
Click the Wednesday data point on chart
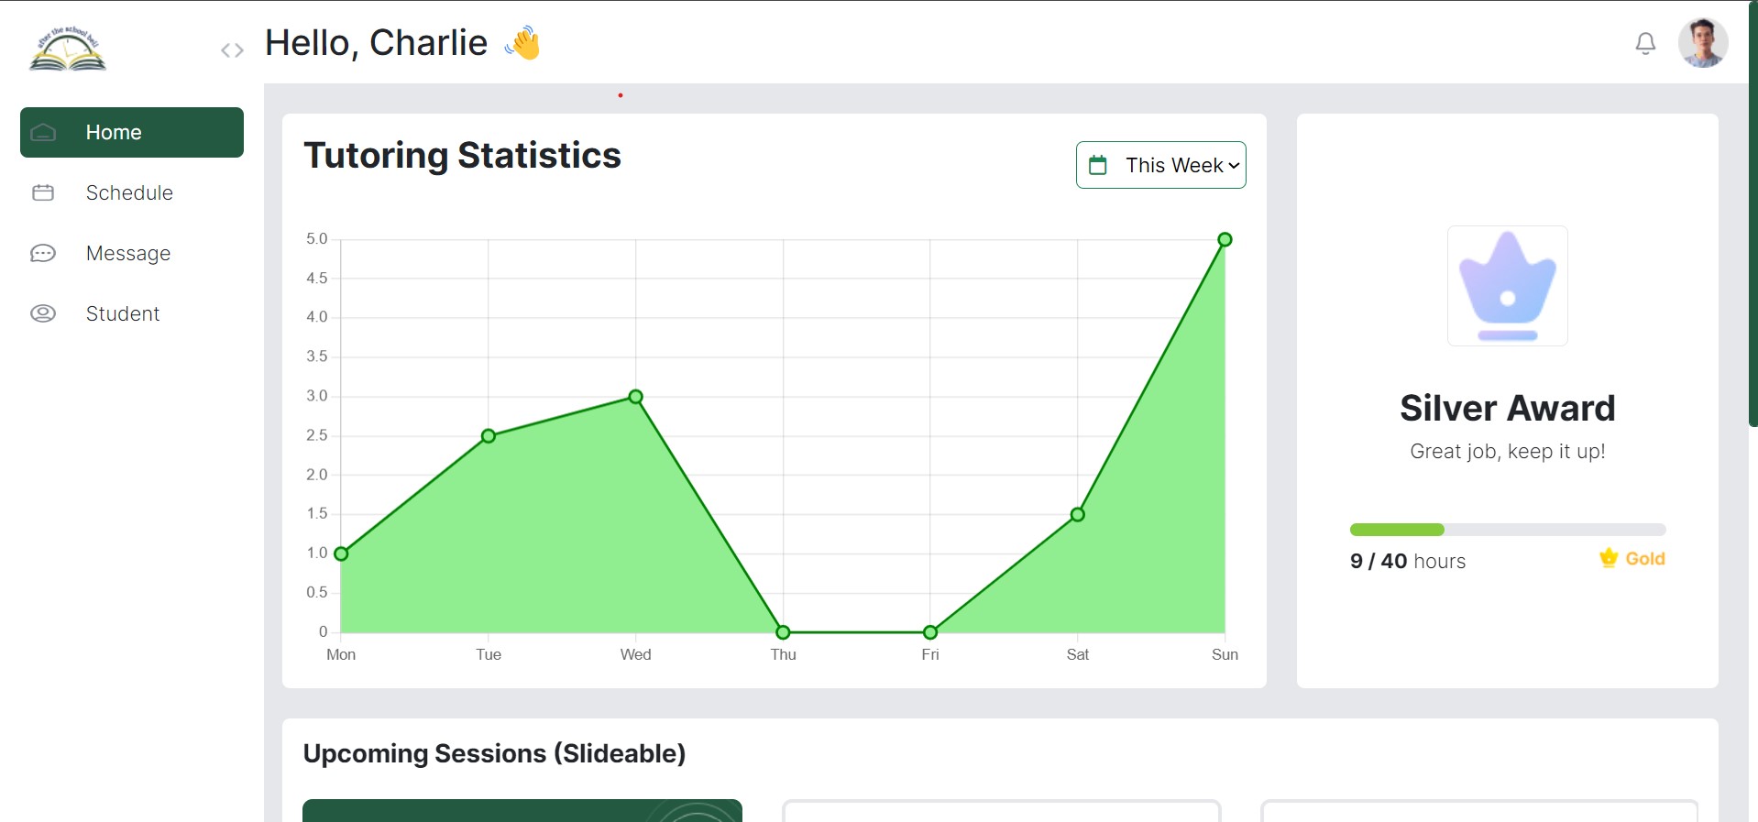[635, 397]
